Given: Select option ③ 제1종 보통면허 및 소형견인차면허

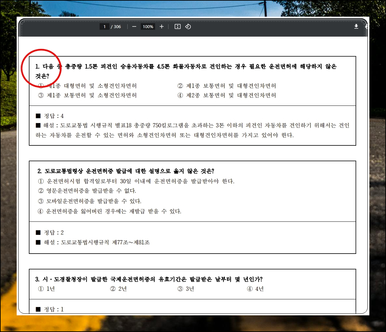Looking at the screenshot, I should pyautogui.click(x=88, y=95).
